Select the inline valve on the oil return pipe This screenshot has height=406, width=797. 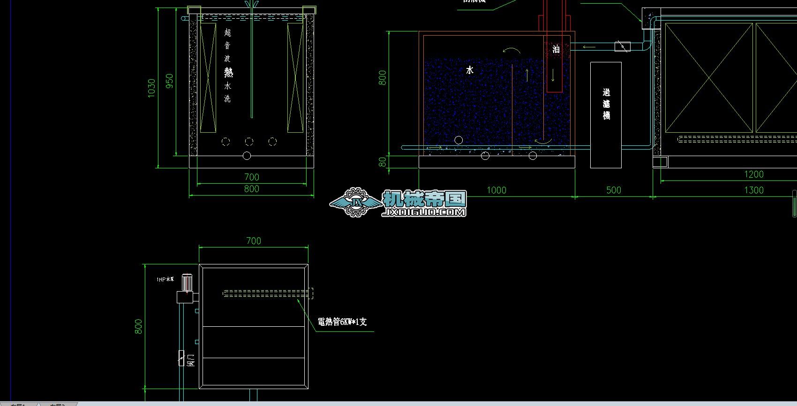click(x=623, y=46)
